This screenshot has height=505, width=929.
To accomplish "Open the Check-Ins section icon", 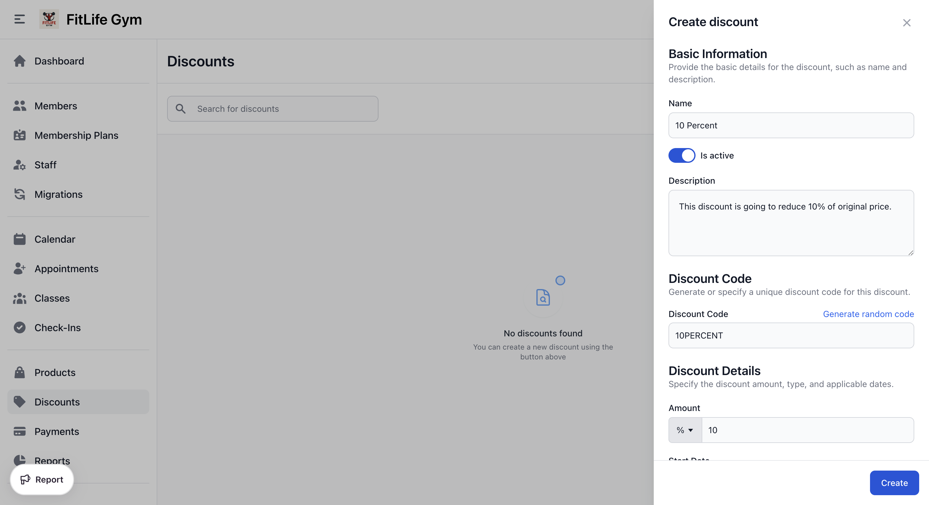I will pyautogui.click(x=19, y=327).
